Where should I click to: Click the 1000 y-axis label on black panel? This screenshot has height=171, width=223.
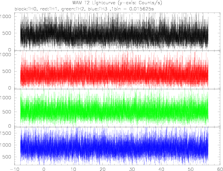5,17
